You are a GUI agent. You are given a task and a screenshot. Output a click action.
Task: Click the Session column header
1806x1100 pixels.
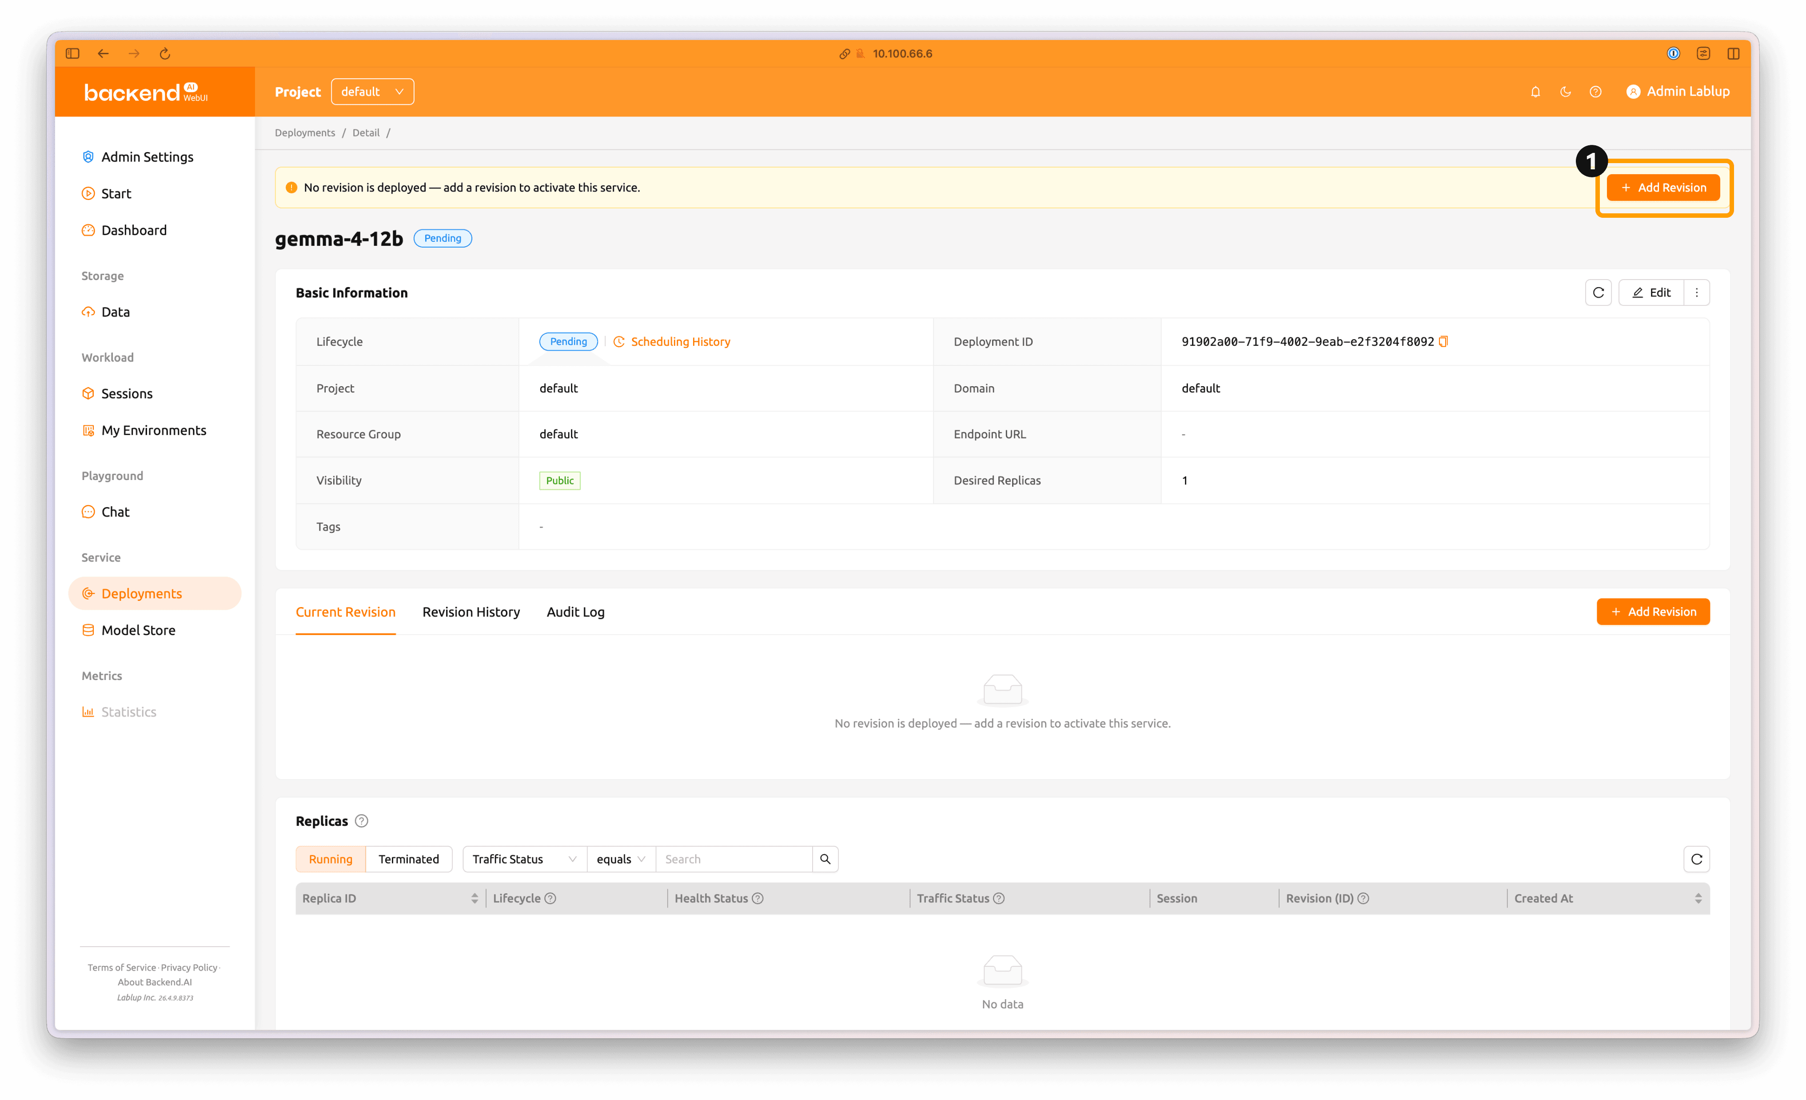1176,898
